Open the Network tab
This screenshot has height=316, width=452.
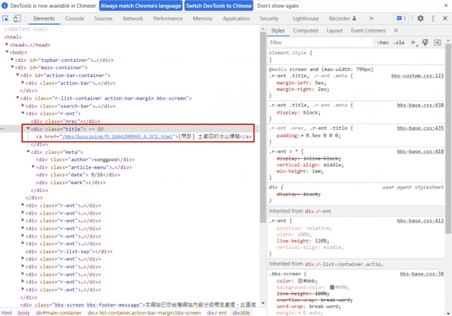pos(133,19)
